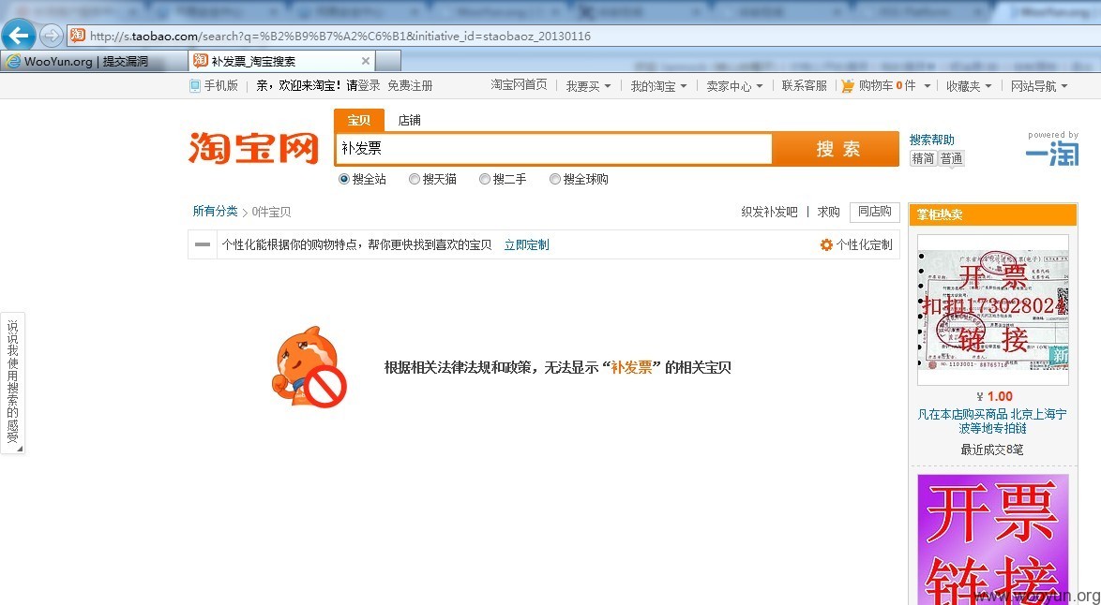Switch to the 补发票_淘宝搜索 browser tab
The image size is (1101, 605).
click(x=282, y=61)
